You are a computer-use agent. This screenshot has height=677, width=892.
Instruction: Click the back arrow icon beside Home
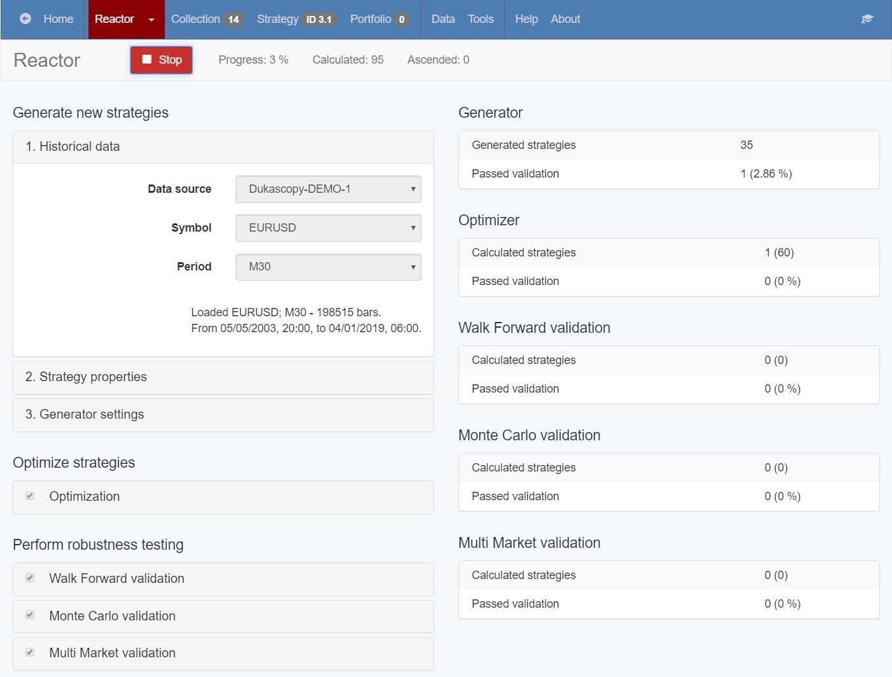[x=25, y=19]
